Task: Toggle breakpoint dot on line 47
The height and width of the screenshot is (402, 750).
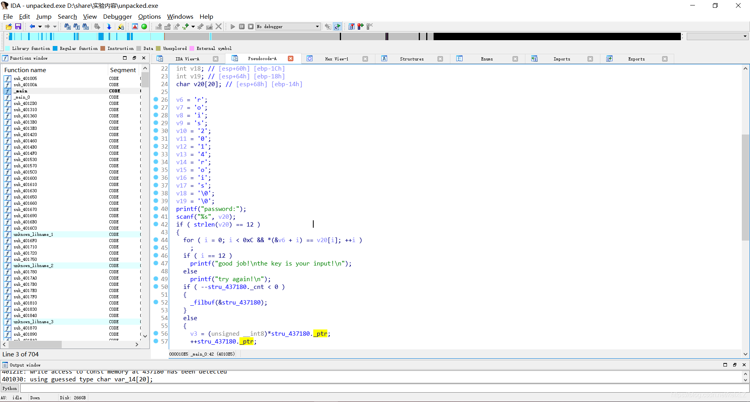Action: pyautogui.click(x=156, y=263)
